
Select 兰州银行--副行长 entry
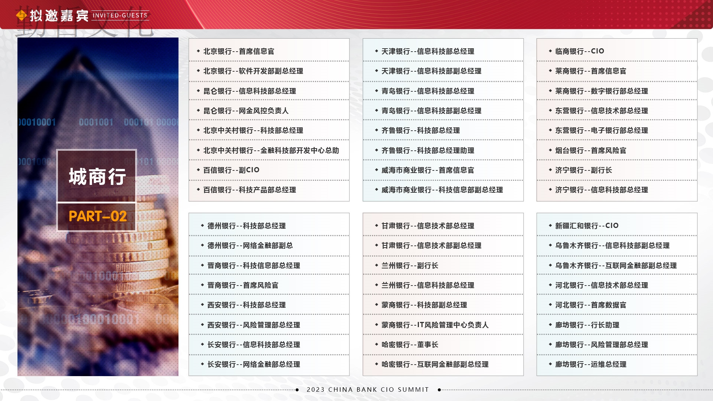tap(410, 265)
